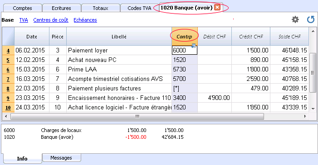The height and width of the screenshot is (165, 318).
Task: Click the horizontal scrollbar left arrow
Action: point(6,116)
